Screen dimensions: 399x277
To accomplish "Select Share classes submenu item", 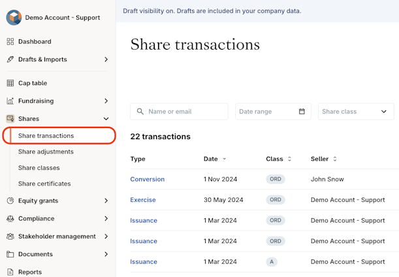I will point(39,168).
